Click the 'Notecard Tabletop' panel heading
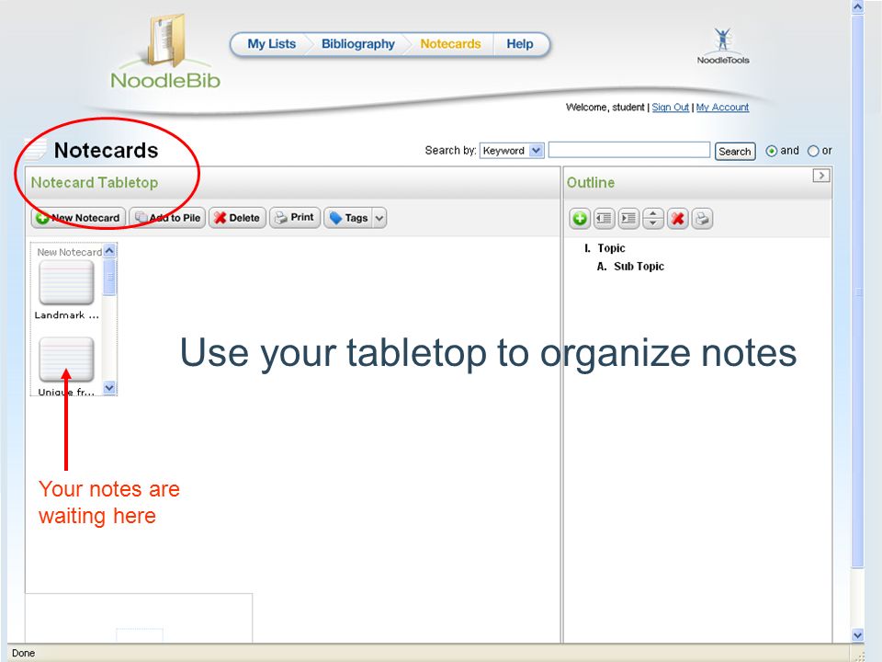882x662 pixels. pos(95,182)
